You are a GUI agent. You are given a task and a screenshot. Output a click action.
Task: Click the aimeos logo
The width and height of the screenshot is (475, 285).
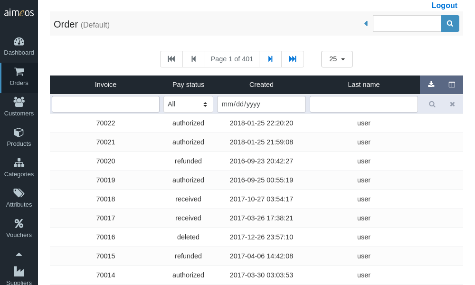pos(19,12)
